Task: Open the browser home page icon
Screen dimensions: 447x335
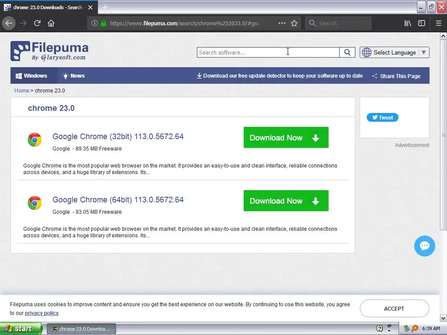Action: (51, 23)
